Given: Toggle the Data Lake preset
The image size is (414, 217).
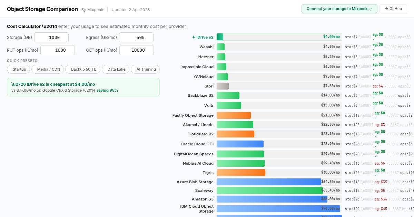Looking at the screenshot, I should [116, 69].
